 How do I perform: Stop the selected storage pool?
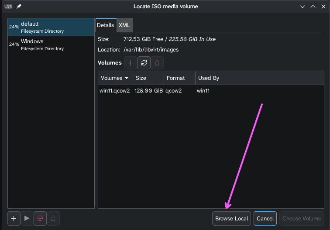(x=40, y=218)
